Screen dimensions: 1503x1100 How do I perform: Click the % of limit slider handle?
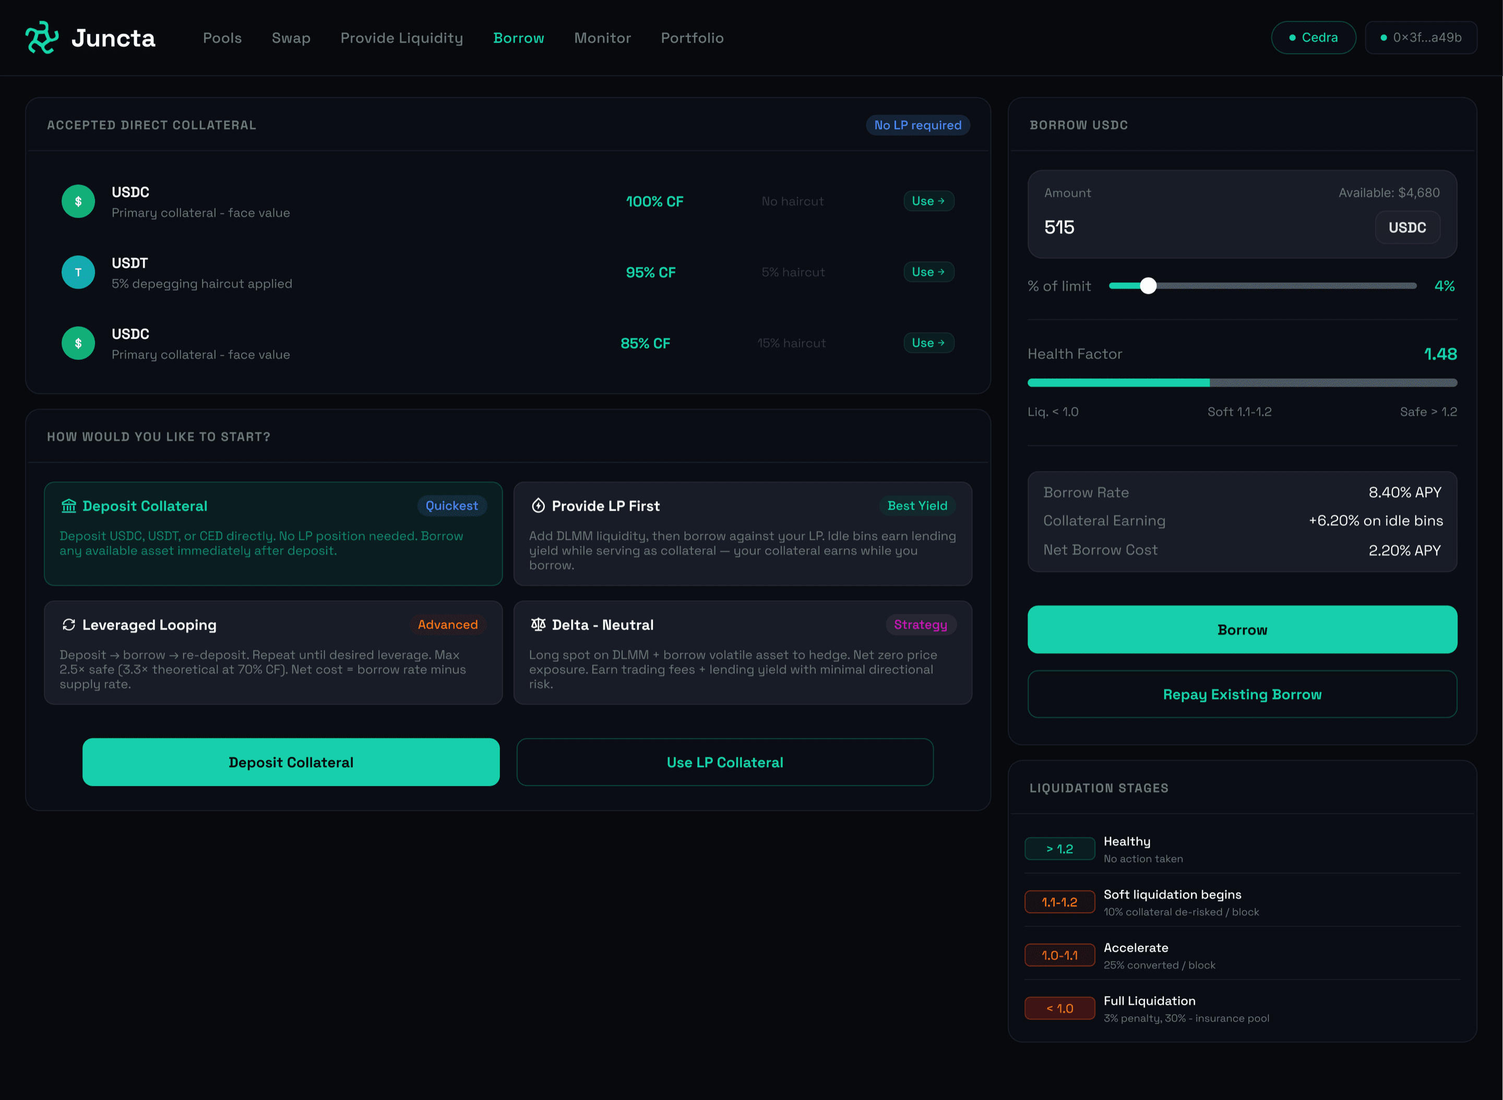pos(1148,286)
